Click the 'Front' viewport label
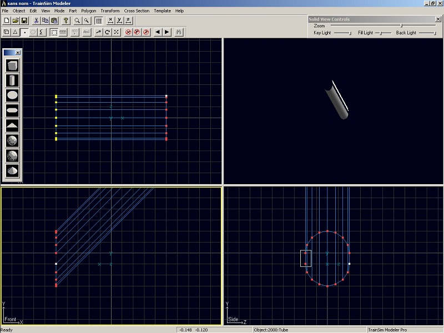 click(10, 319)
